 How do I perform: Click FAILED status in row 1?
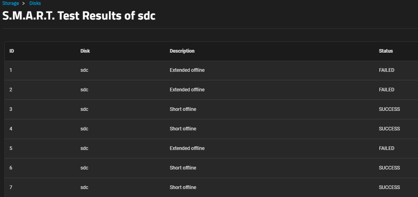pos(386,70)
